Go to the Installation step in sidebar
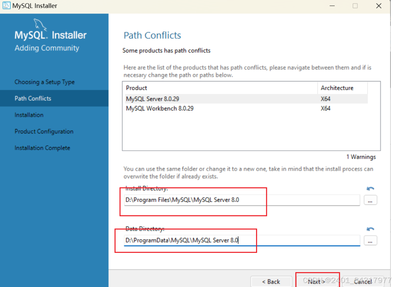 click(29, 115)
